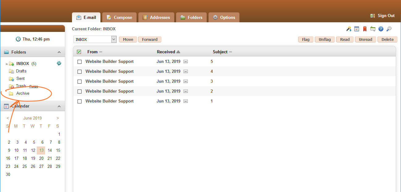The height and width of the screenshot is (192, 401).
Task: Click the envelope icon on message 2 row
Action: (x=186, y=91)
